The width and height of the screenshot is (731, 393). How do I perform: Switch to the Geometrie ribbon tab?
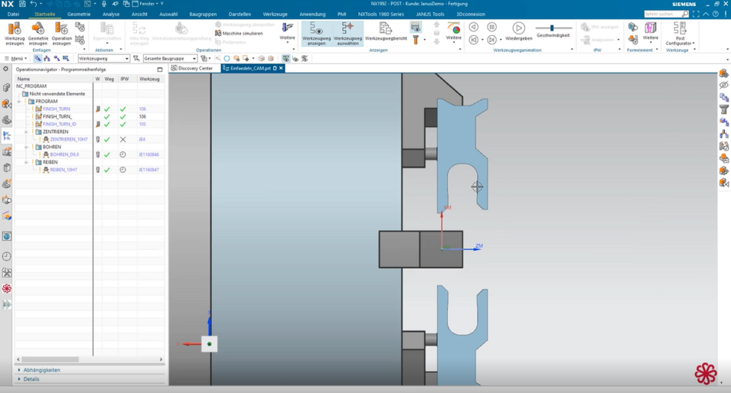pyautogui.click(x=79, y=15)
